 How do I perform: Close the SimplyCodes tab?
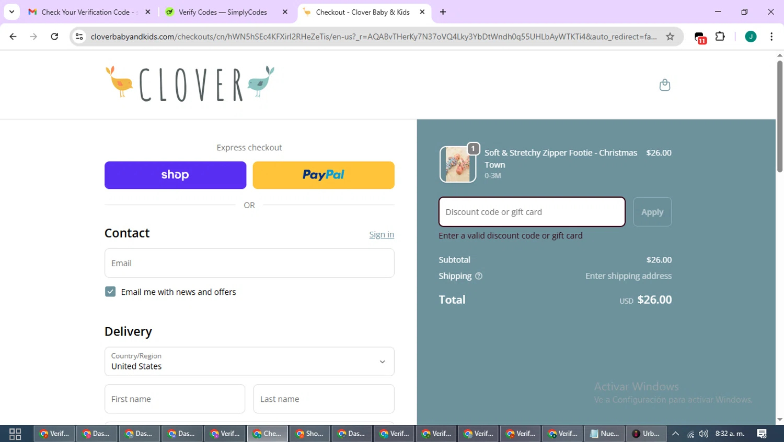click(x=285, y=11)
